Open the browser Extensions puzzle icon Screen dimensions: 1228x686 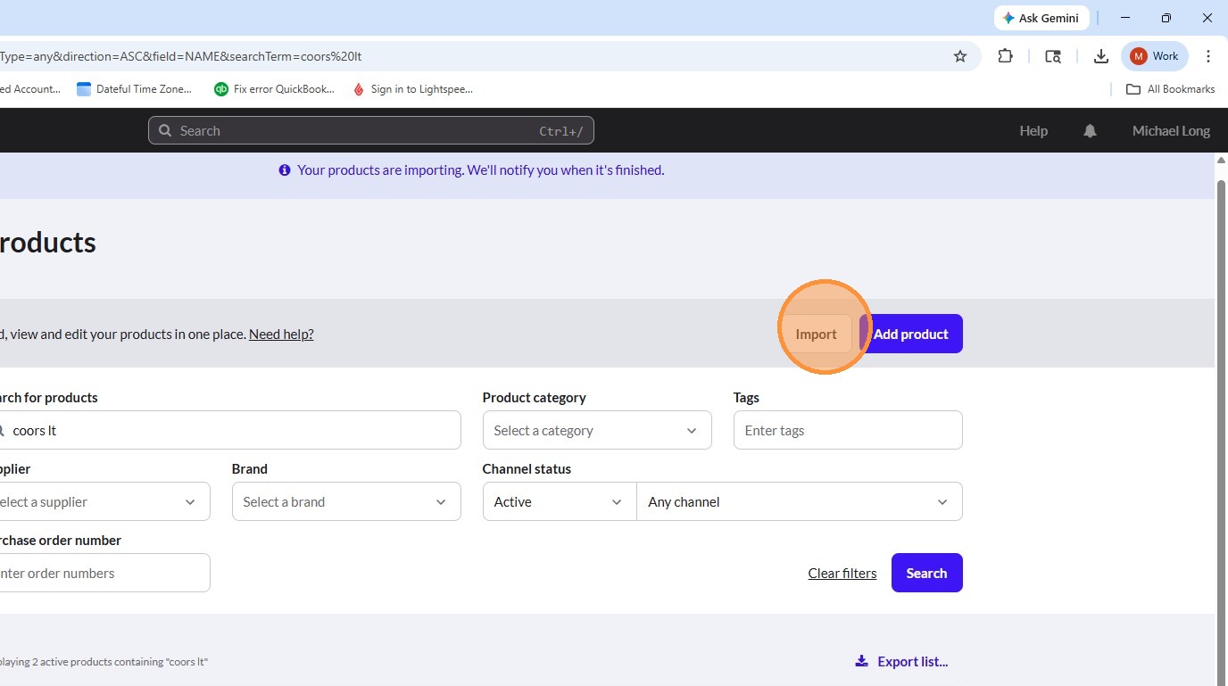tap(1006, 56)
